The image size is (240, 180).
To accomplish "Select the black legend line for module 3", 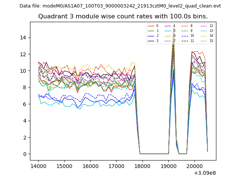I will [x=151, y=40].
